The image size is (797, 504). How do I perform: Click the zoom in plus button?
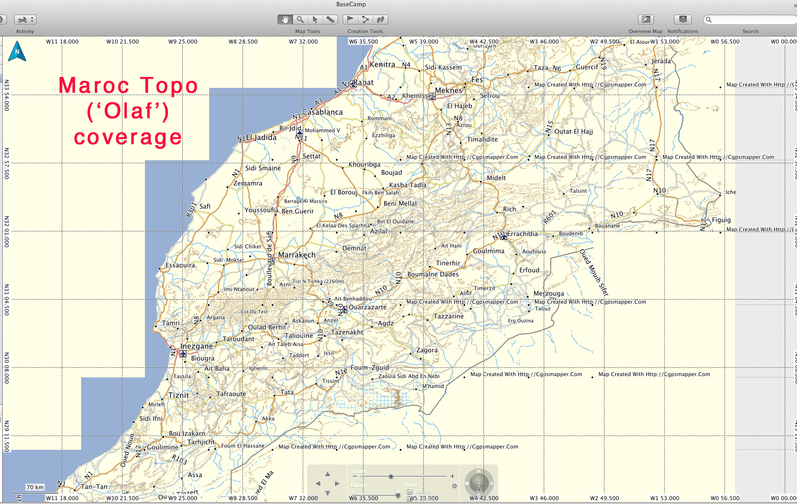452,476
